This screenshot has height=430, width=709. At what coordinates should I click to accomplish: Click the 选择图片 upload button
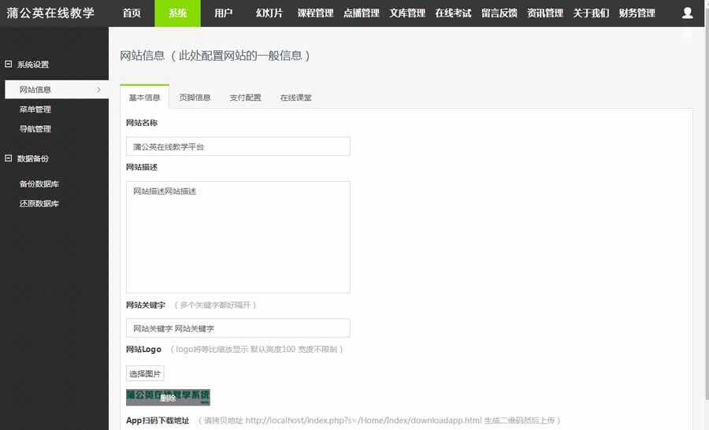click(x=145, y=374)
